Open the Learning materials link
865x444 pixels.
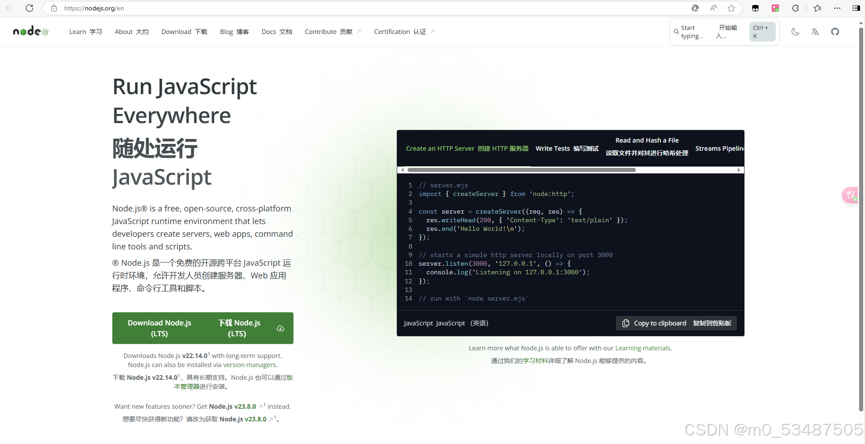[643, 348]
